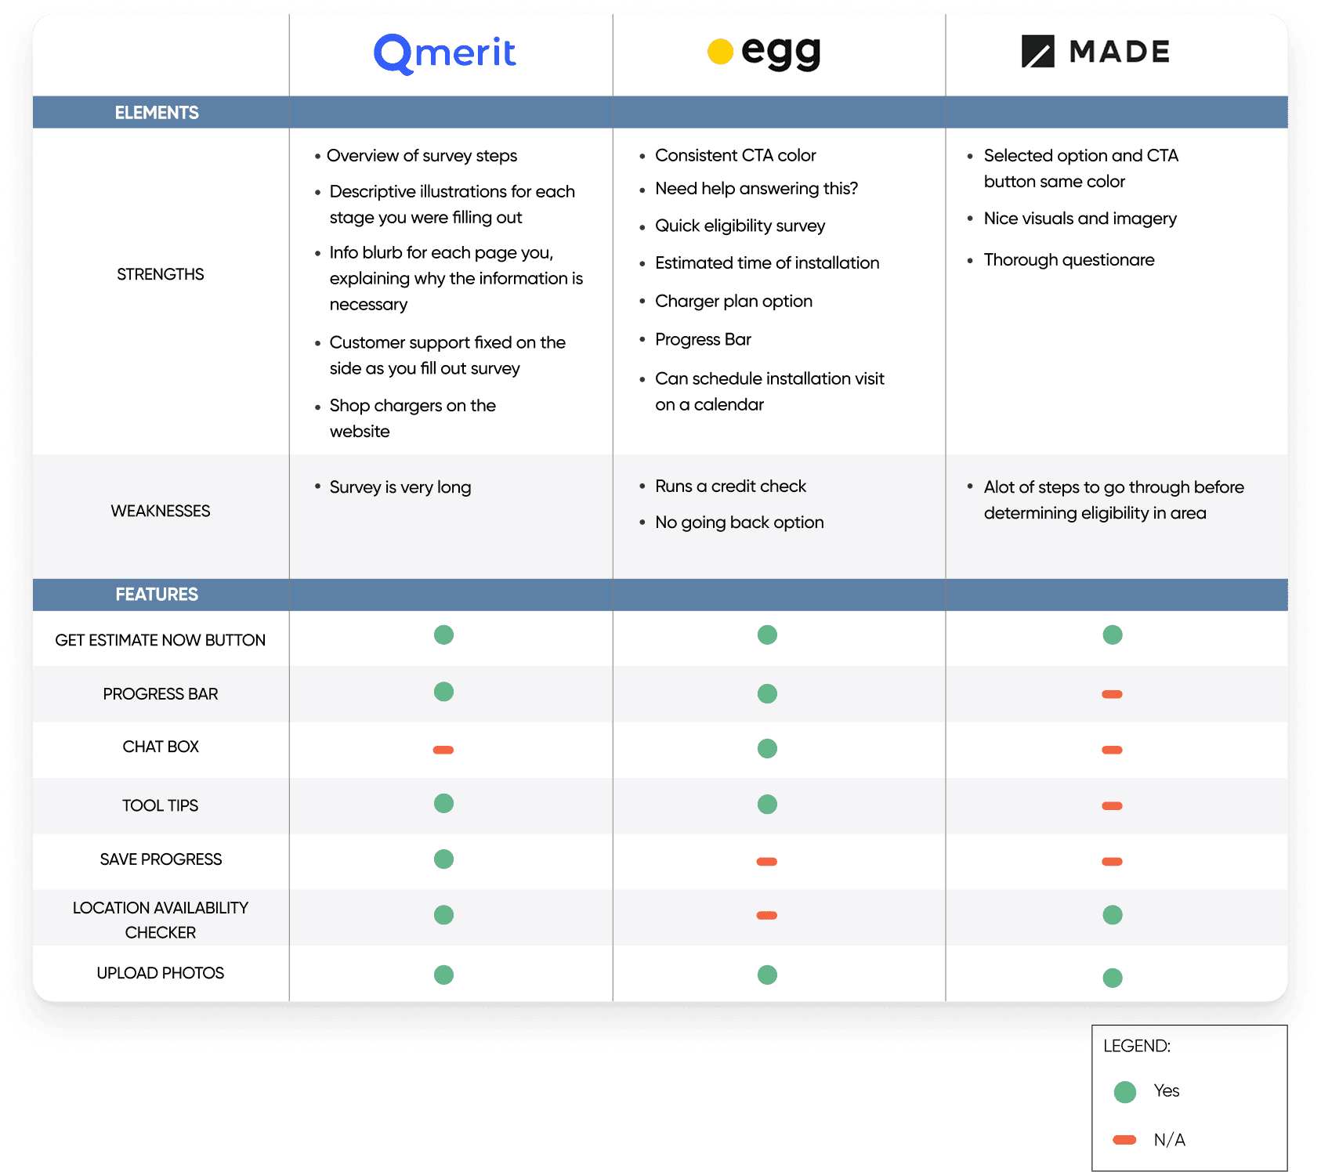This screenshot has height=1172, width=1321.
Task: Click 'No going back option' weakness
Action: [739, 523]
